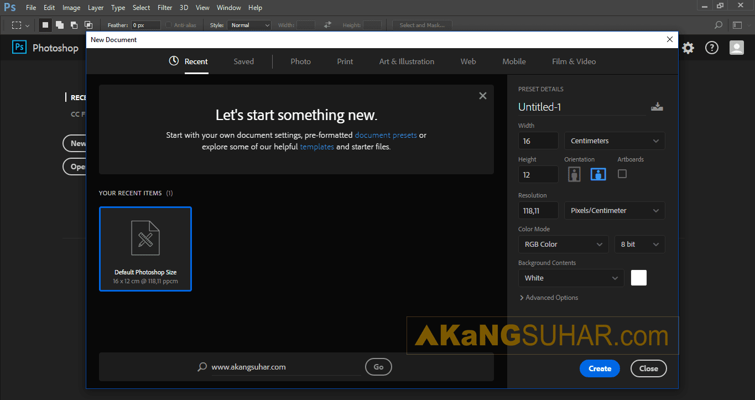
Task: Click the Close button beside Create
Action: click(x=648, y=368)
